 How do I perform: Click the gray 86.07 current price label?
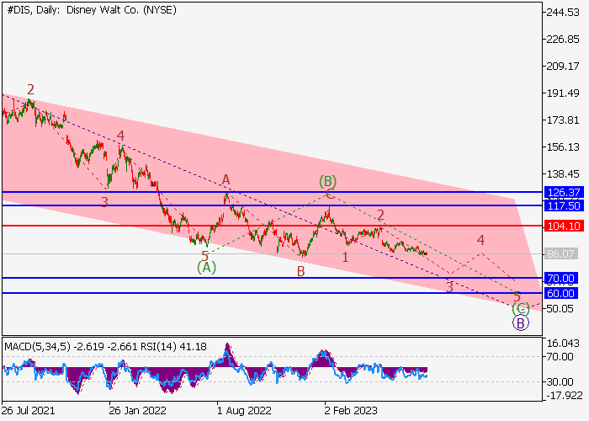[x=560, y=253]
